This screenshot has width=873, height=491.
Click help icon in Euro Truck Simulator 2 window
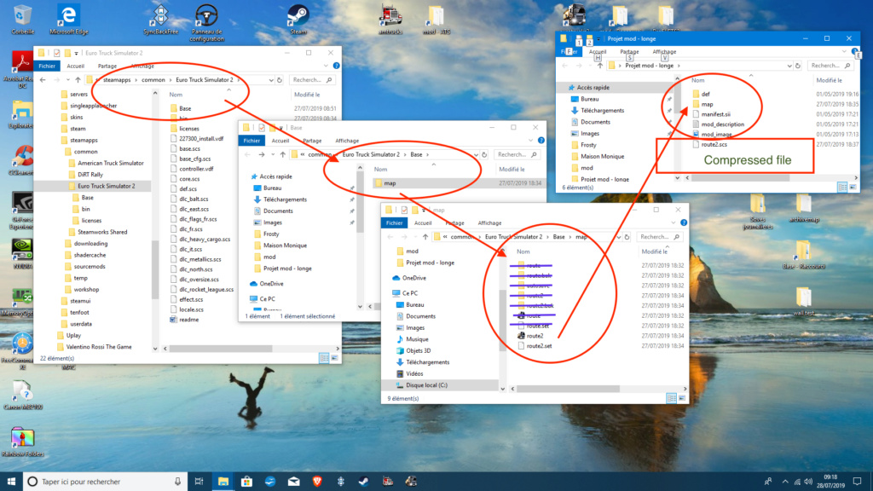pos(336,66)
